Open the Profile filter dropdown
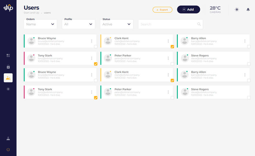The image size is (255, 156). pos(78,24)
